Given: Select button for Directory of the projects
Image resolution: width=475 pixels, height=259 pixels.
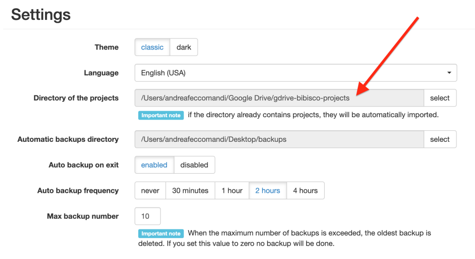Looking at the screenshot, I should pyautogui.click(x=440, y=98).
